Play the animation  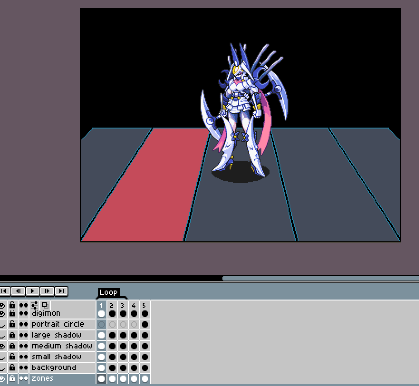[x=33, y=291]
